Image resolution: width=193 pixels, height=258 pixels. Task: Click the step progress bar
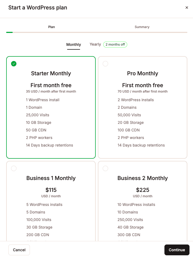point(96,32)
